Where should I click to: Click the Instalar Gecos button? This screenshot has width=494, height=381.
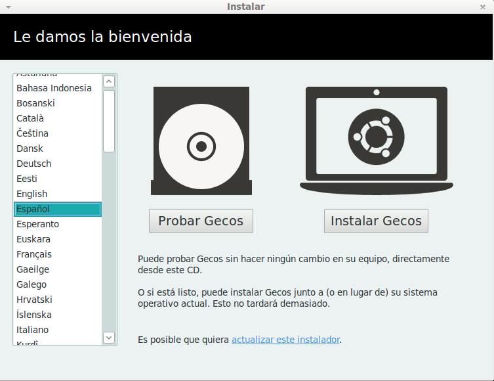pyautogui.click(x=376, y=221)
